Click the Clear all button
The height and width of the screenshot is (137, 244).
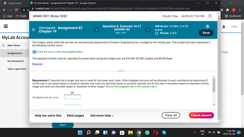(x=171, y=115)
